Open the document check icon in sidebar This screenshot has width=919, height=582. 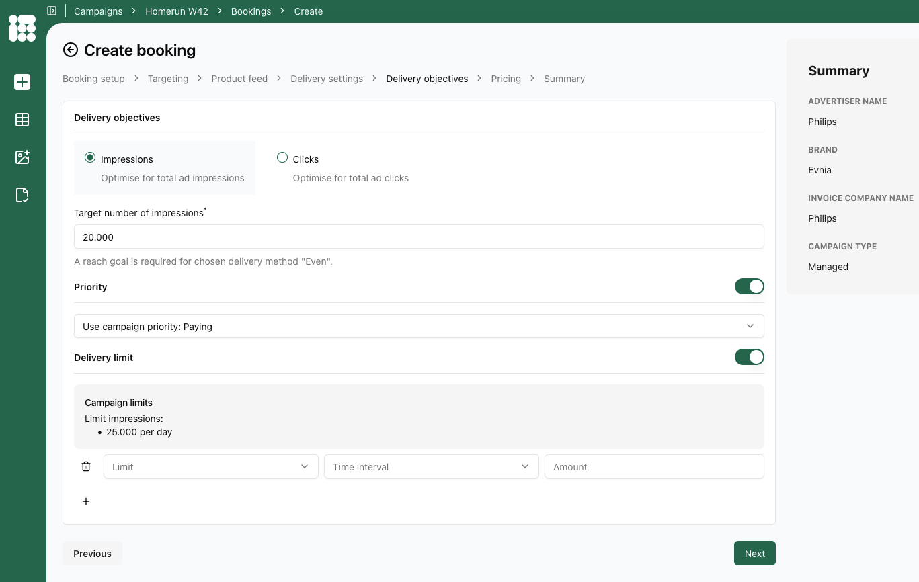tap(22, 195)
